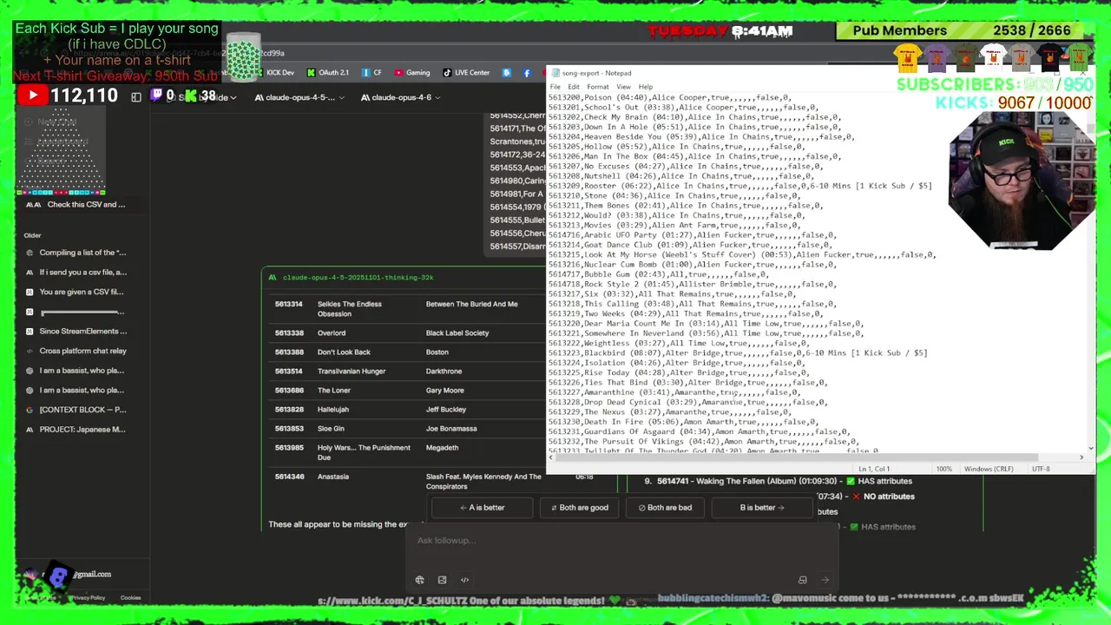
Task: Click table cell Joe Bonamassa
Action: pyautogui.click(x=451, y=429)
